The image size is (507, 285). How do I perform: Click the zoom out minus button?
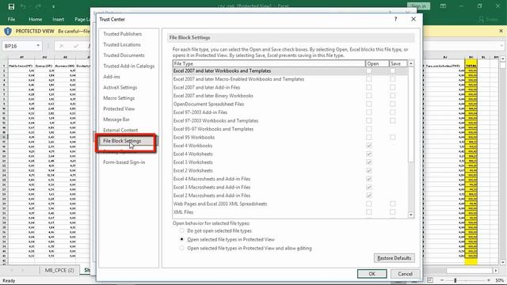tap(442, 280)
